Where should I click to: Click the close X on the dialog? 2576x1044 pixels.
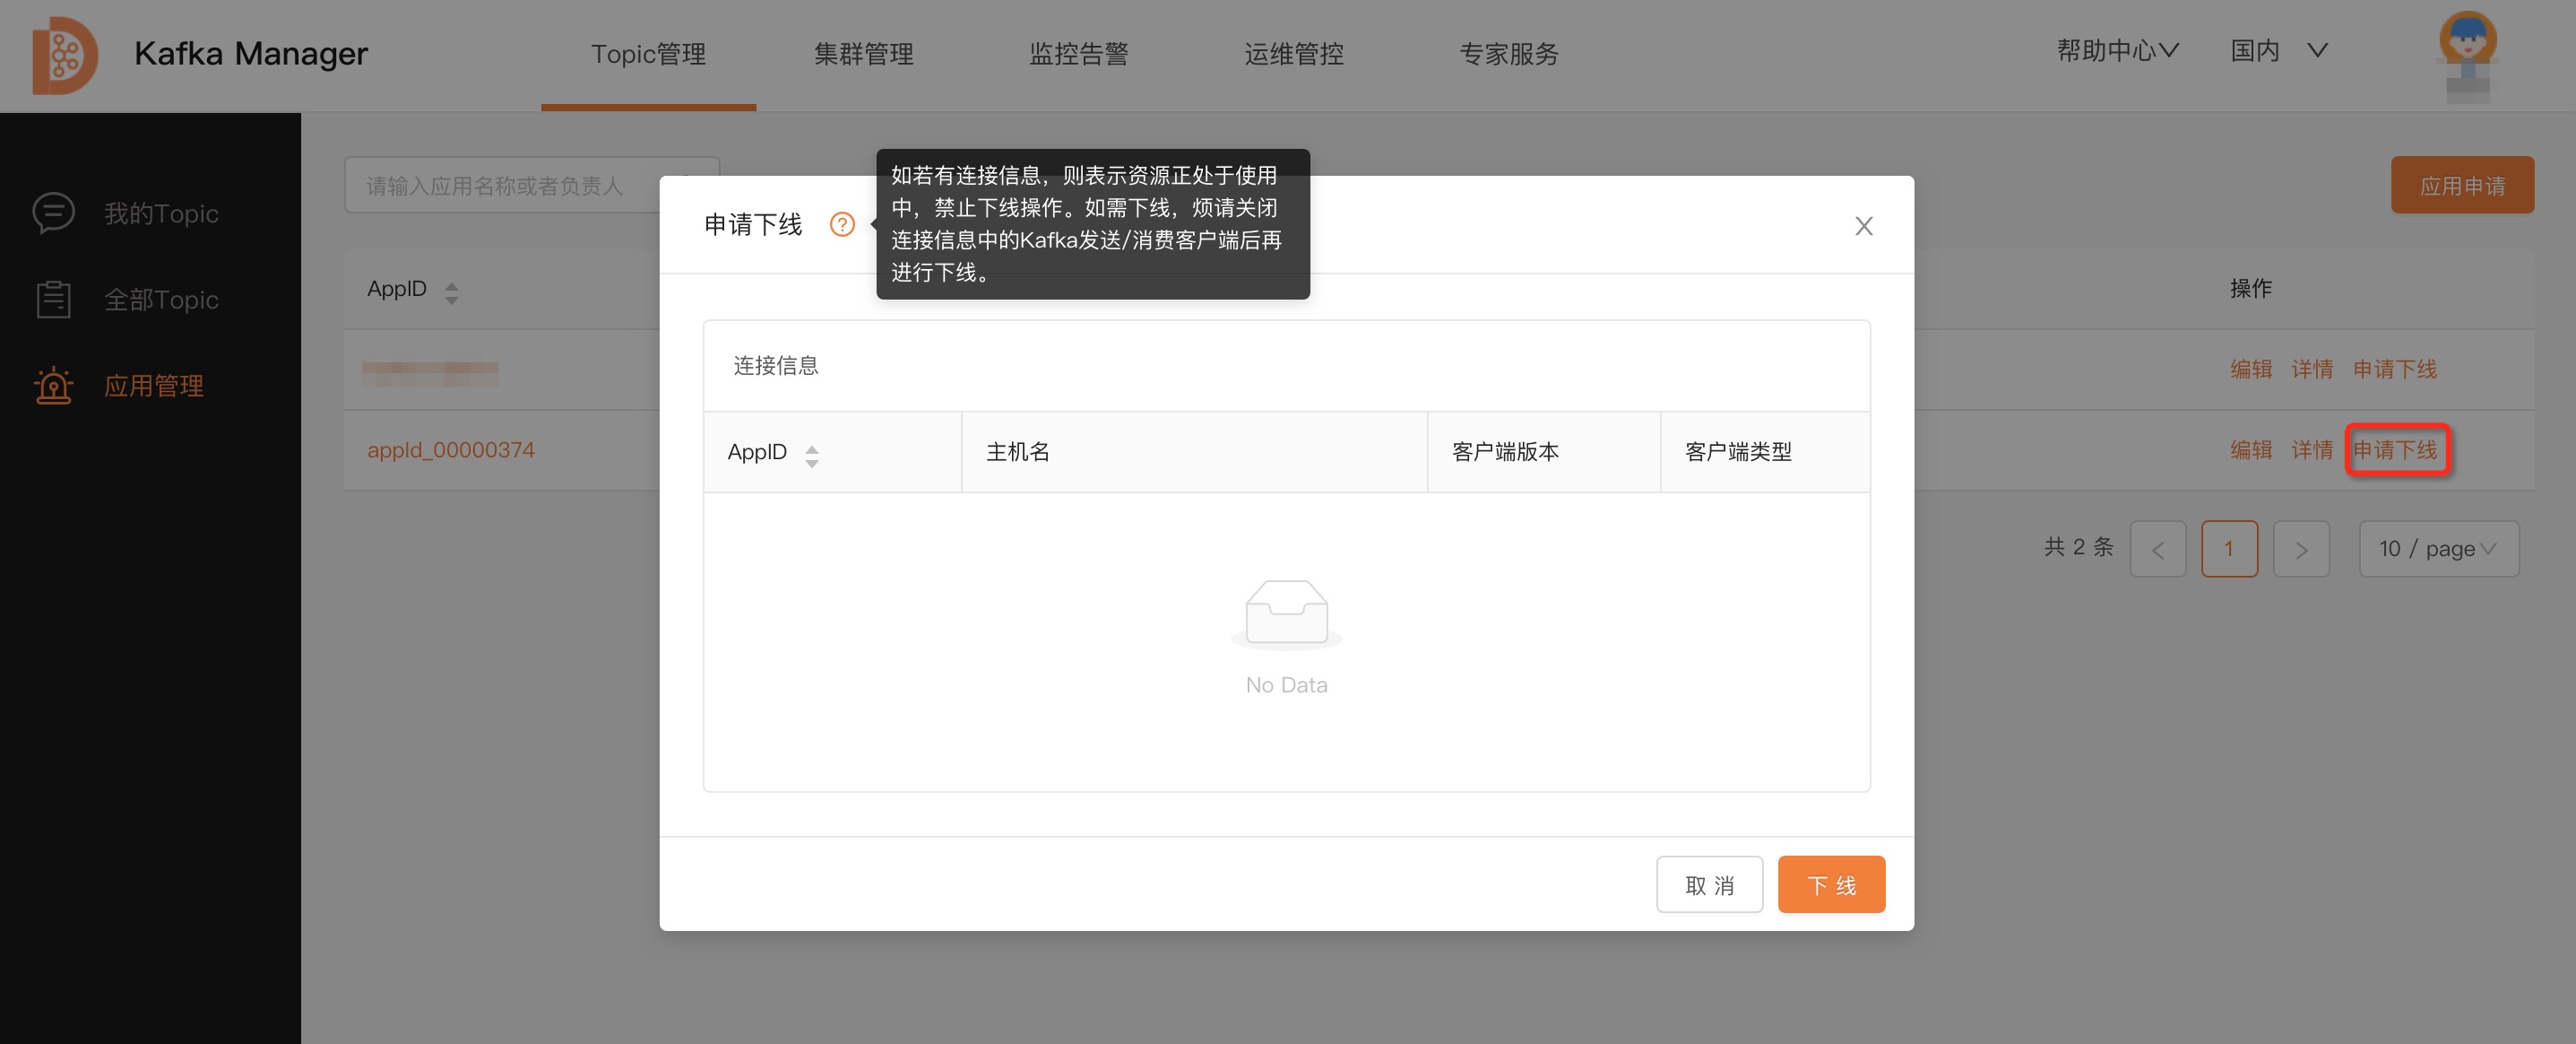coord(1863,226)
